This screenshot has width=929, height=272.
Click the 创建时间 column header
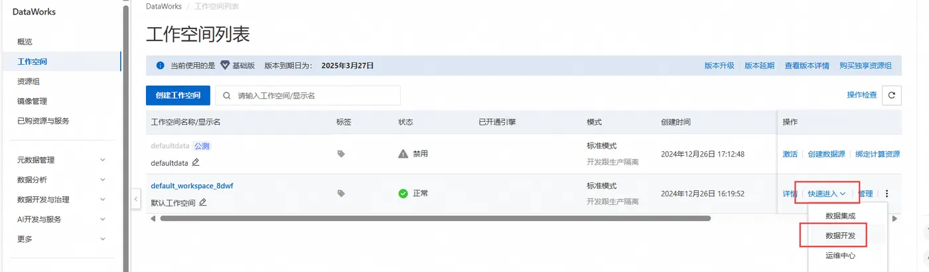pos(676,122)
